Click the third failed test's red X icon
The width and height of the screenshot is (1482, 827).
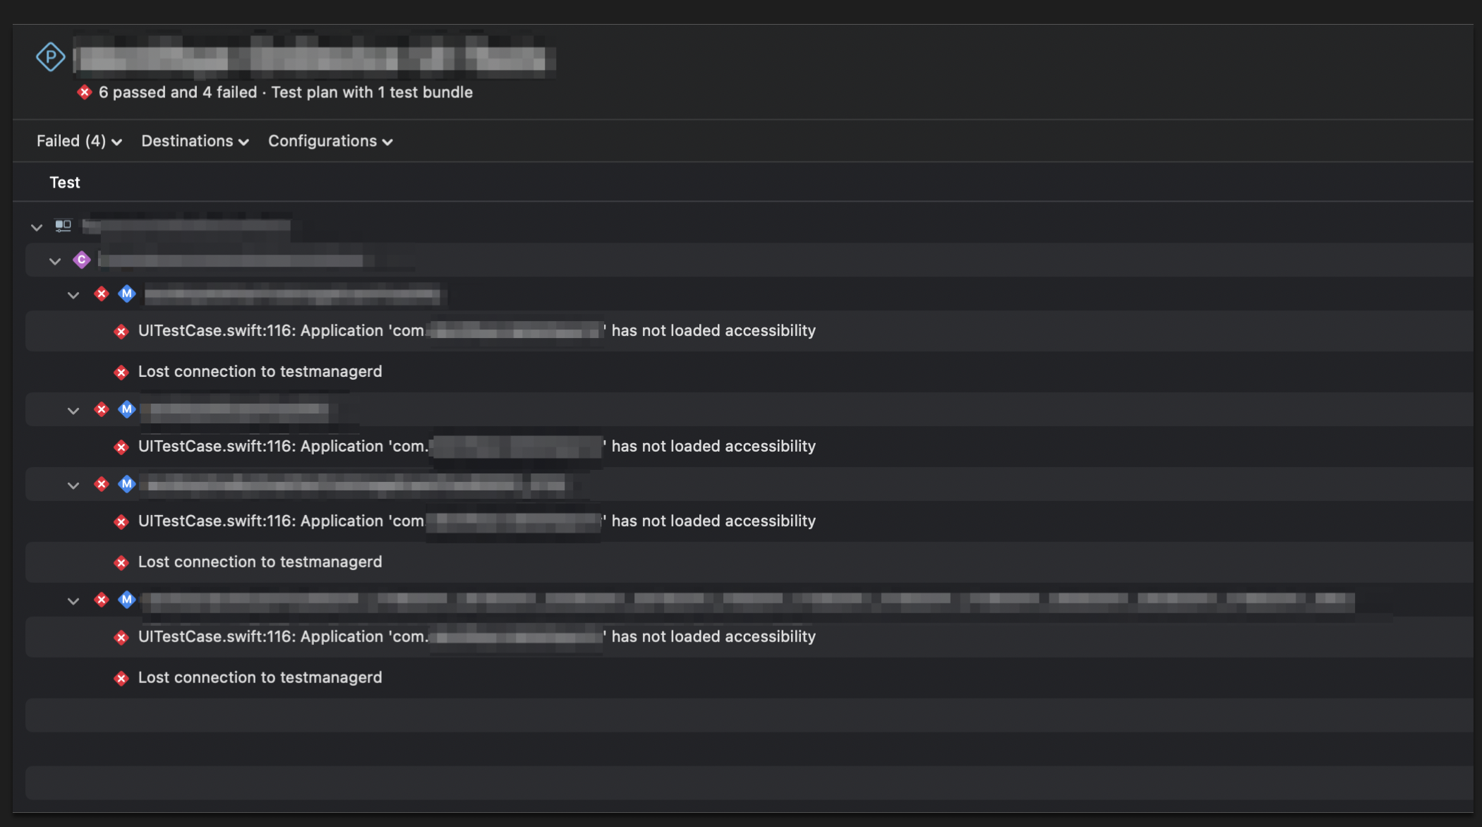(x=102, y=484)
